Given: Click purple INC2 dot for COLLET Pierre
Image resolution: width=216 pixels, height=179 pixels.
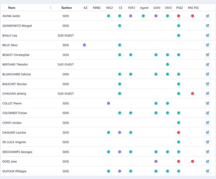Looking at the screenshot, I should [109, 103].
